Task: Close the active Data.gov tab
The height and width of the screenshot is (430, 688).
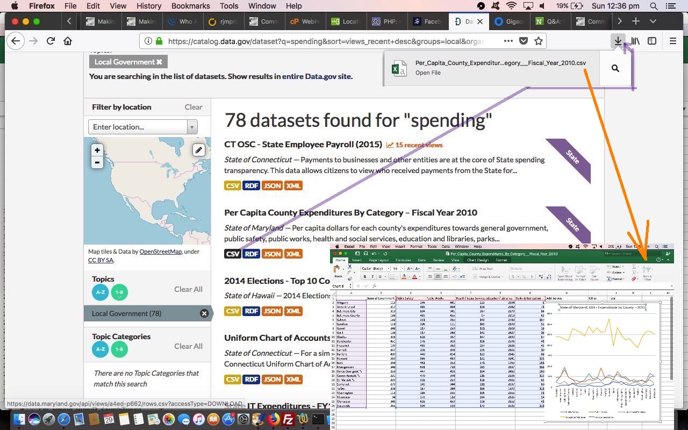Action: tap(481, 21)
